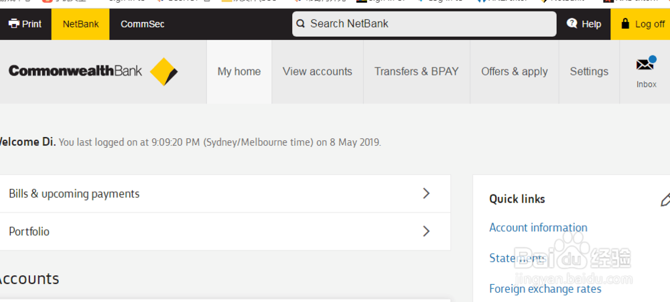The width and height of the screenshot is (670, 302).
Task: Click the Quick links heading
Action: 517,199
